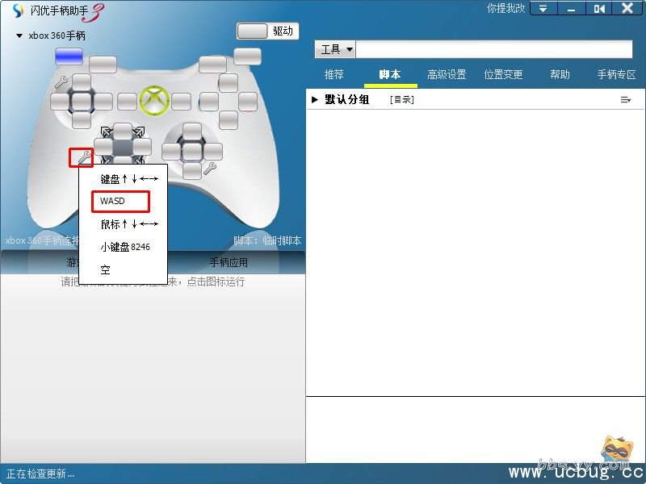Image resolution: width=646 pixels, height=484 pixels.
Task: Click the D-pad upper-left diagonal arrow
Action: point(107,132)
